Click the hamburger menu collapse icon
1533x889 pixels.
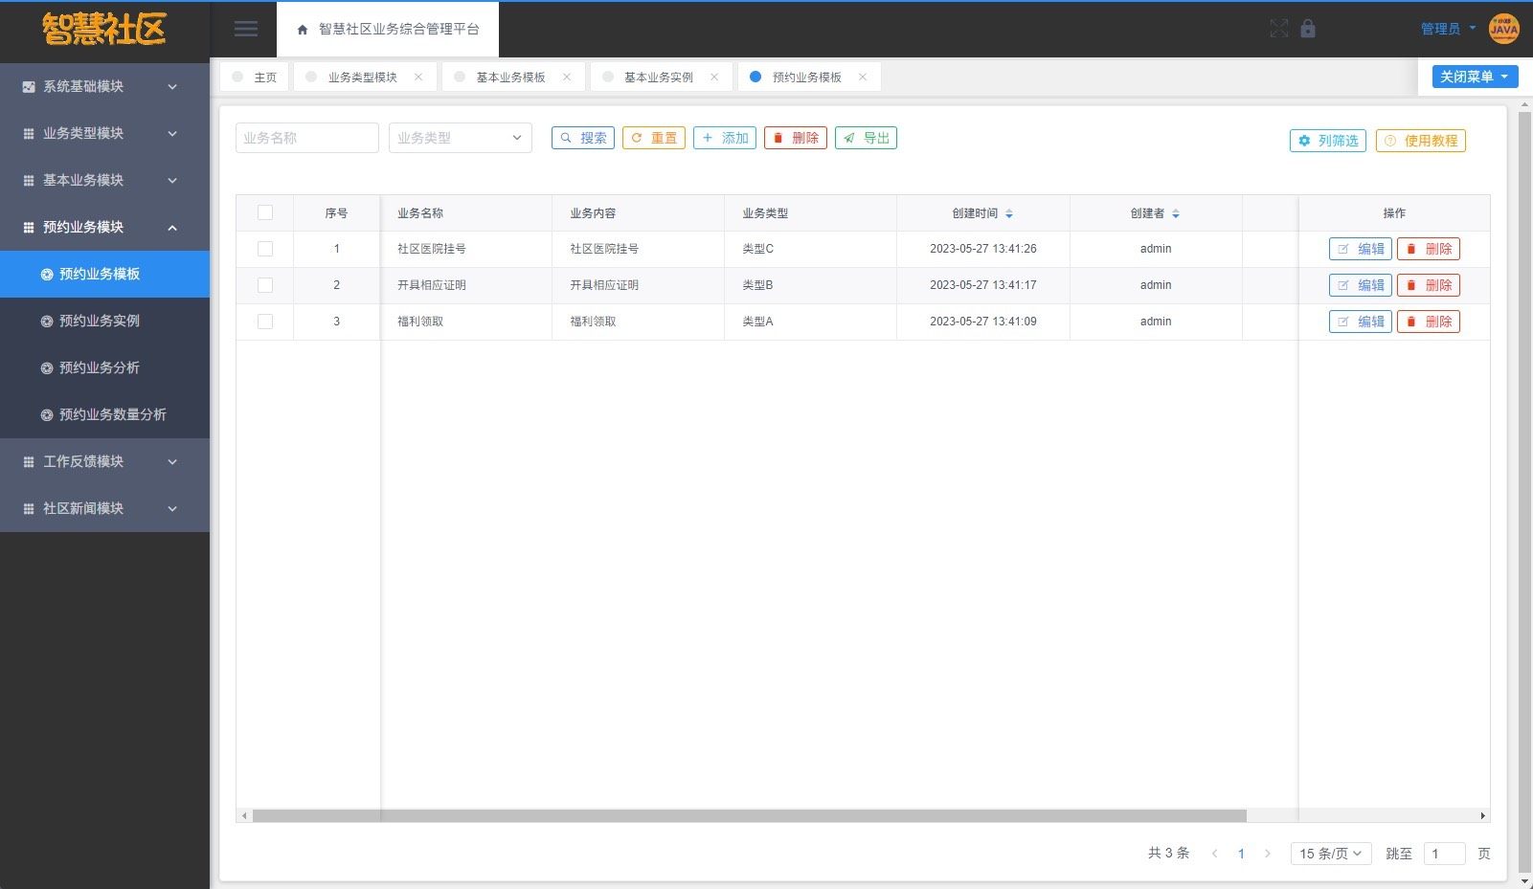point(245,29)
